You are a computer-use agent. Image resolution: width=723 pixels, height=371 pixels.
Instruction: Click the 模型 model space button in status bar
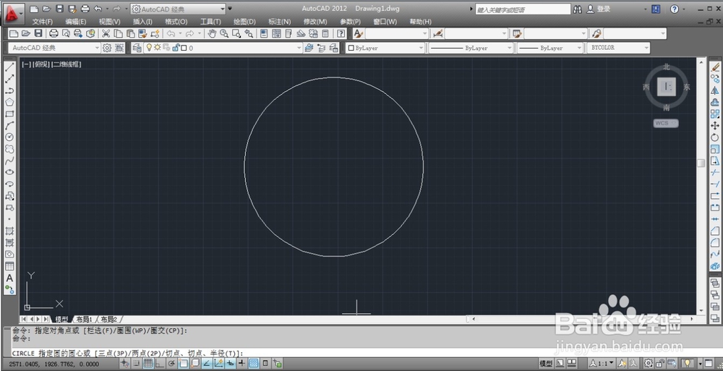pos(546,364)
